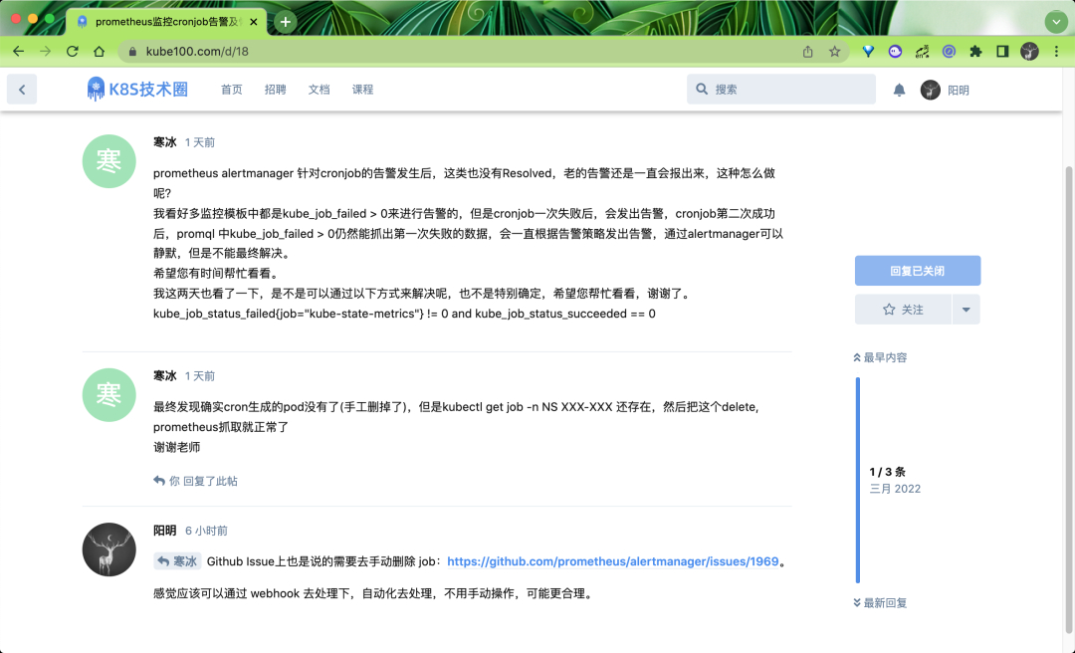Open the 招聘 navigation item
This screenshot has height=653, width=1075.
[x=276, y=90]
